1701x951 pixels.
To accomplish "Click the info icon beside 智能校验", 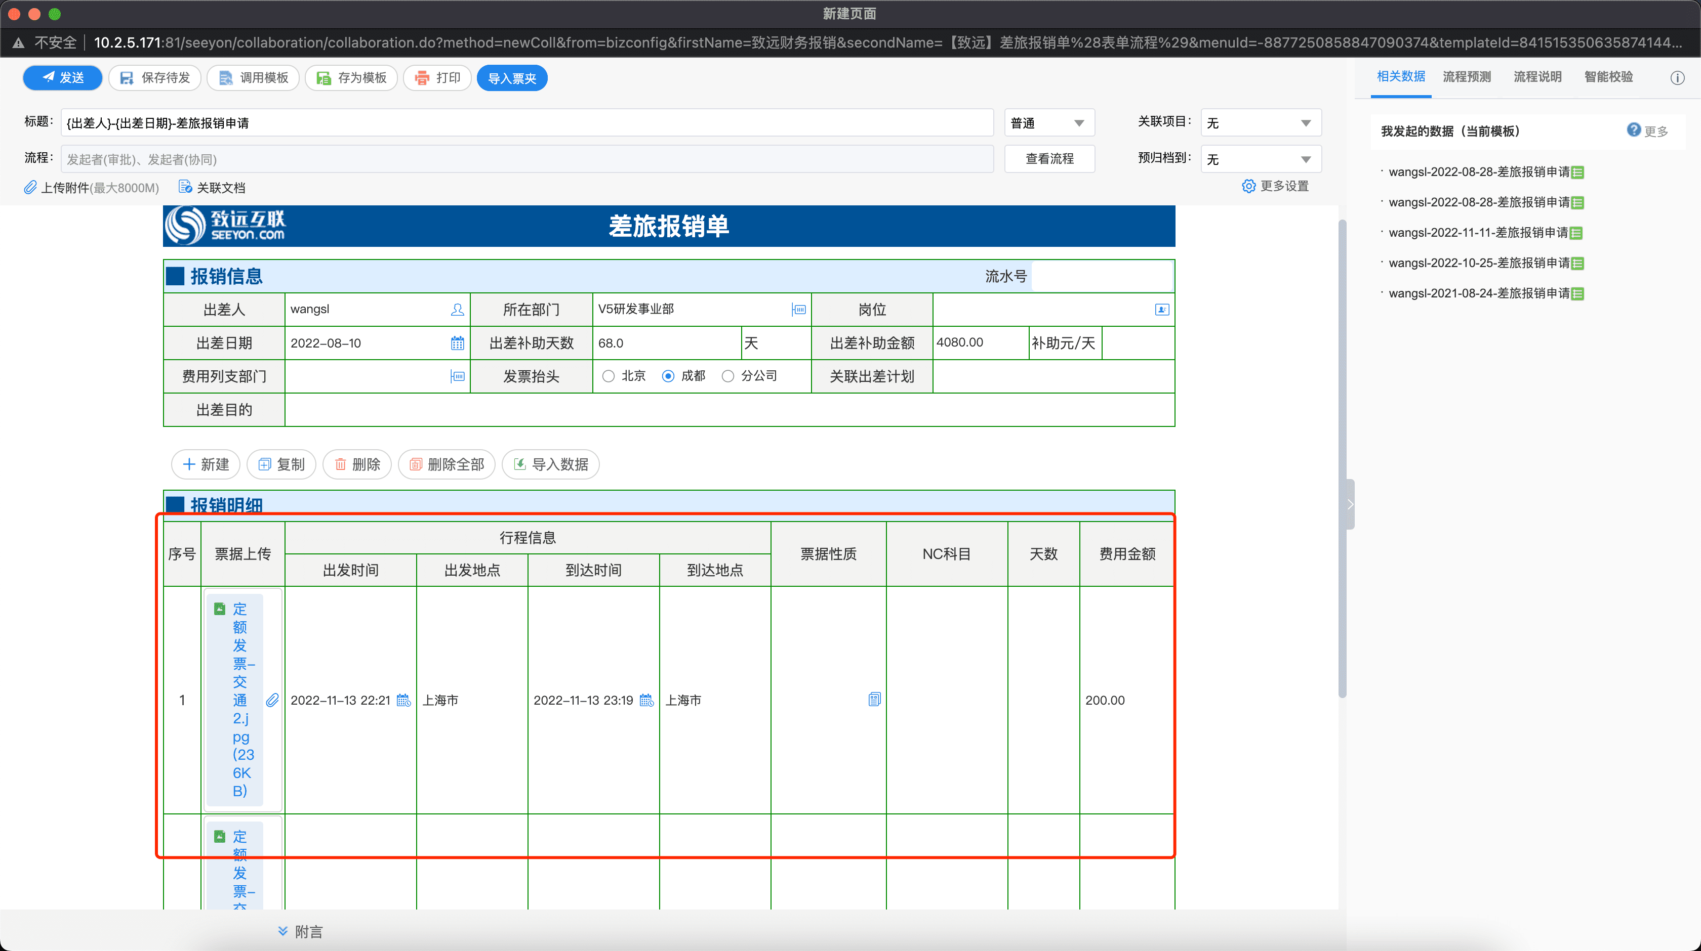I will click(x=1677, y=78).
